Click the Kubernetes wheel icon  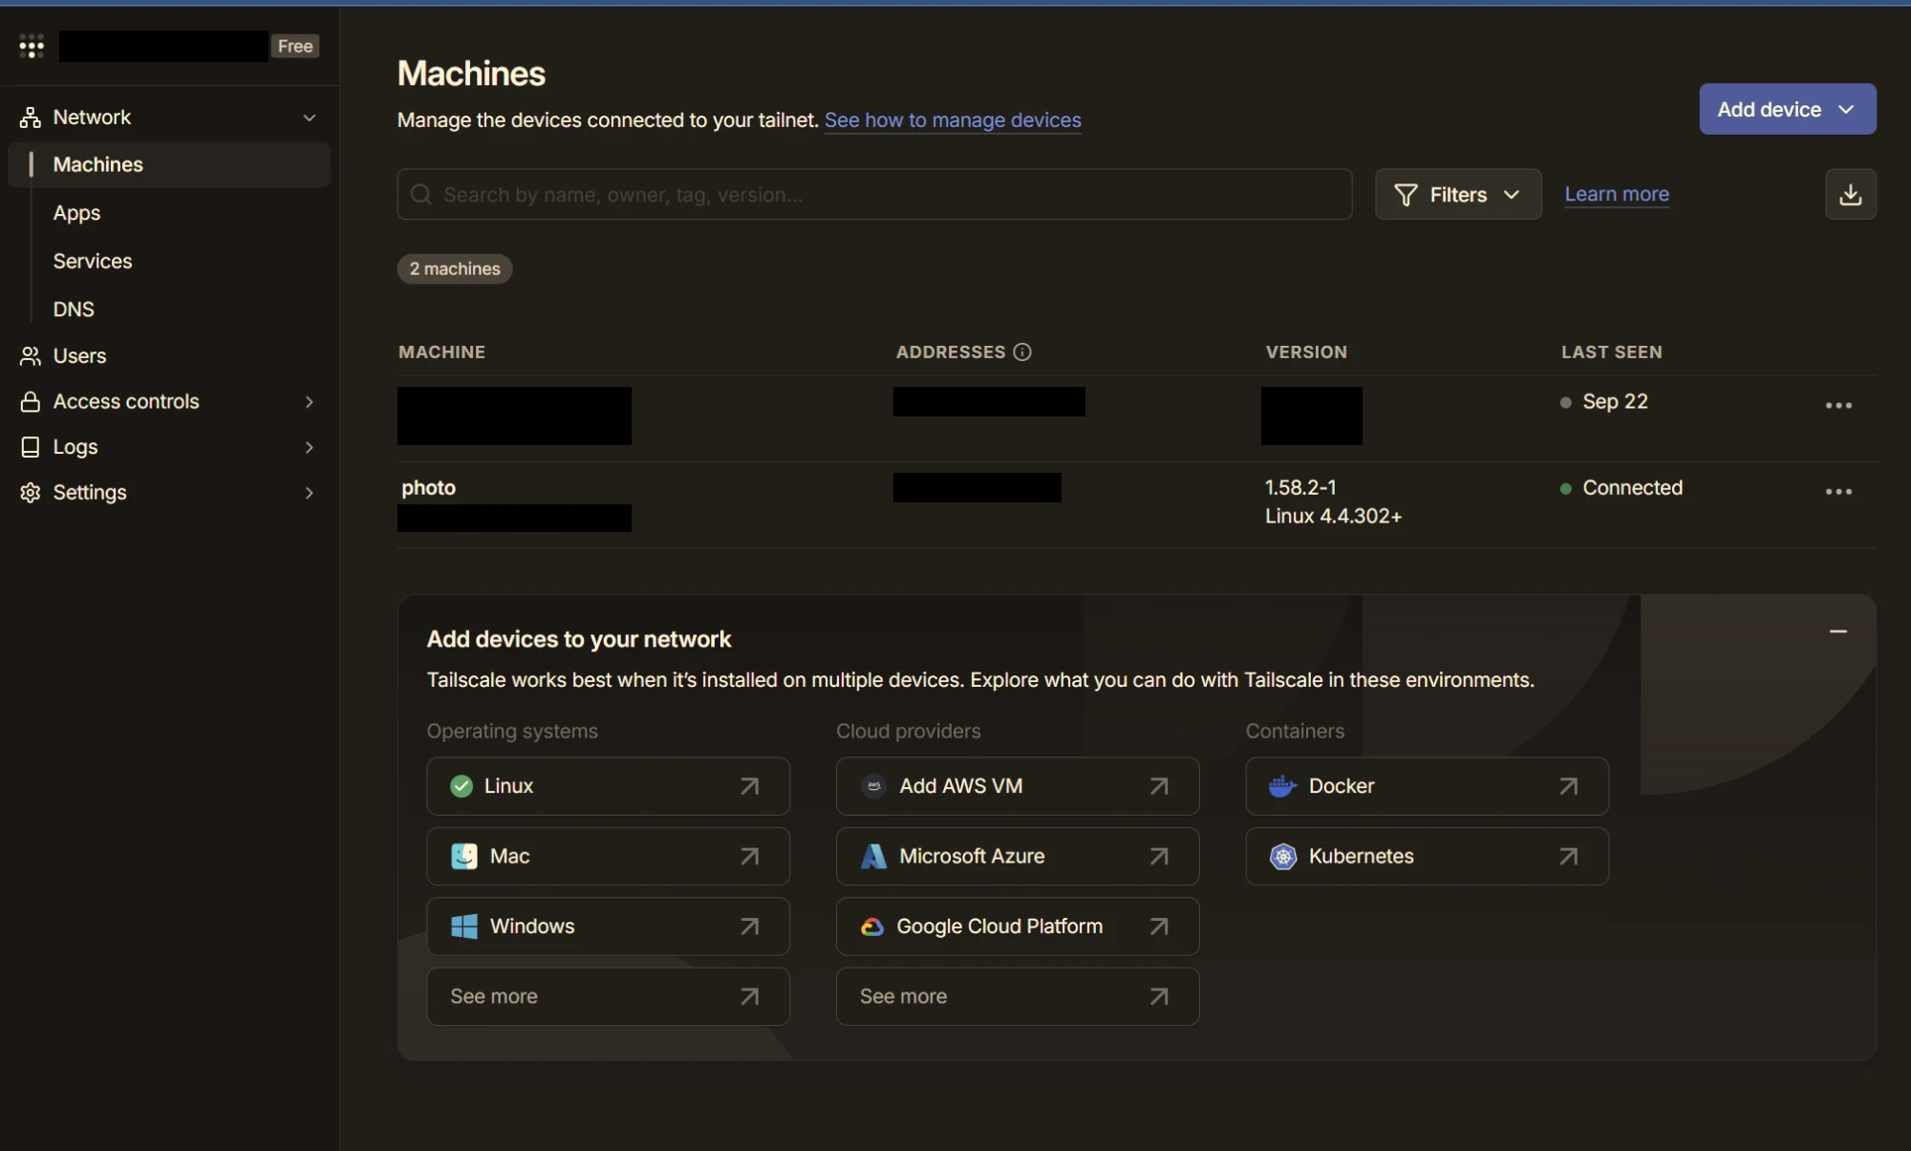pos(1283,857)
